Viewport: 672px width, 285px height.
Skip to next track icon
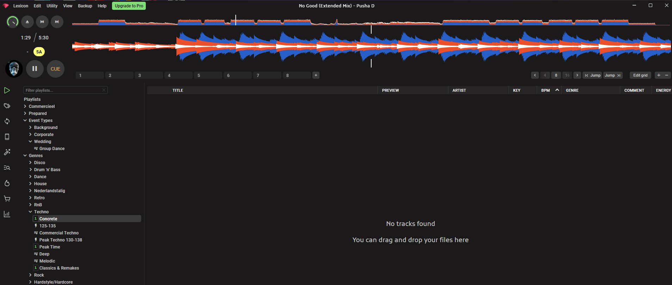[57, 22]
